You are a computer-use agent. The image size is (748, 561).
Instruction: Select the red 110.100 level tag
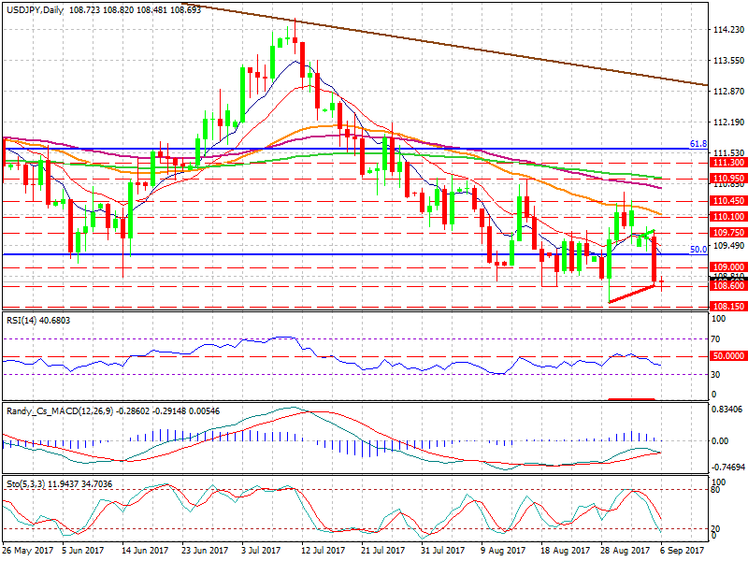click(728, 217)
